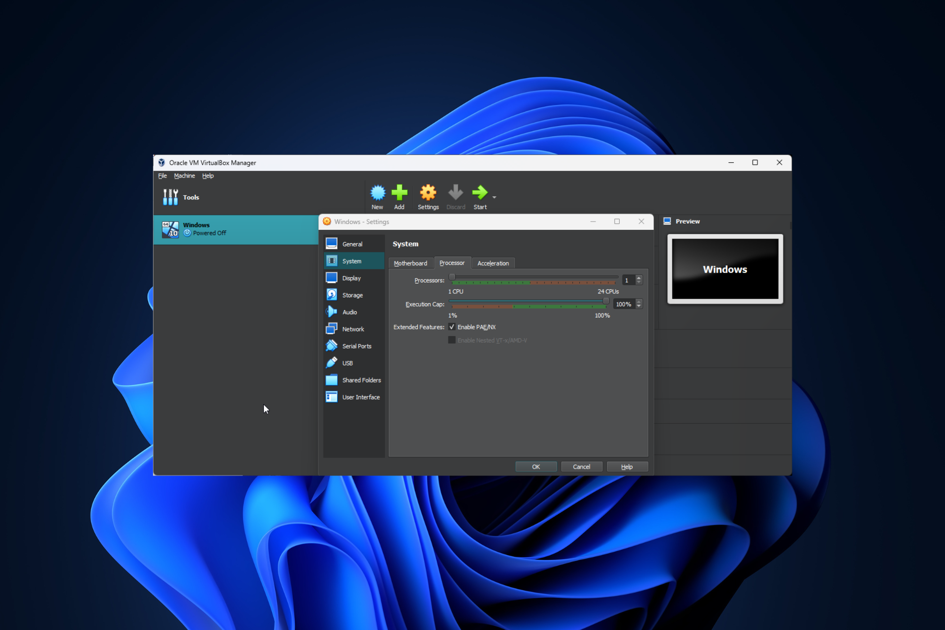Click Cancel in the settings dialog
Viewport: 945px width, 630px height.
coord(581,467)
